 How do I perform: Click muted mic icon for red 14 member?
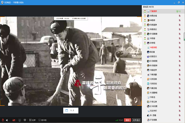(179, 47)
